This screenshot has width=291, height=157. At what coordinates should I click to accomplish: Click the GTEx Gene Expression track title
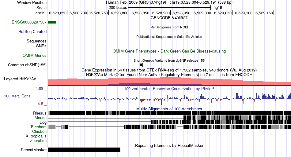(169, 70)
